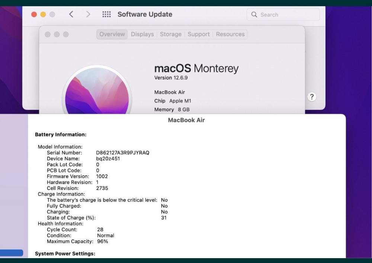Screen dimensions: 372x263
Task: Click the magnifying glass in the Search field
Action: tap(254, 15)
